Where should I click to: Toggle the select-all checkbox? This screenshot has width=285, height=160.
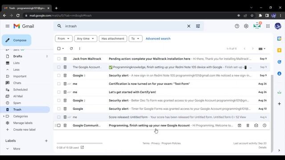click(x=59, y=48)
